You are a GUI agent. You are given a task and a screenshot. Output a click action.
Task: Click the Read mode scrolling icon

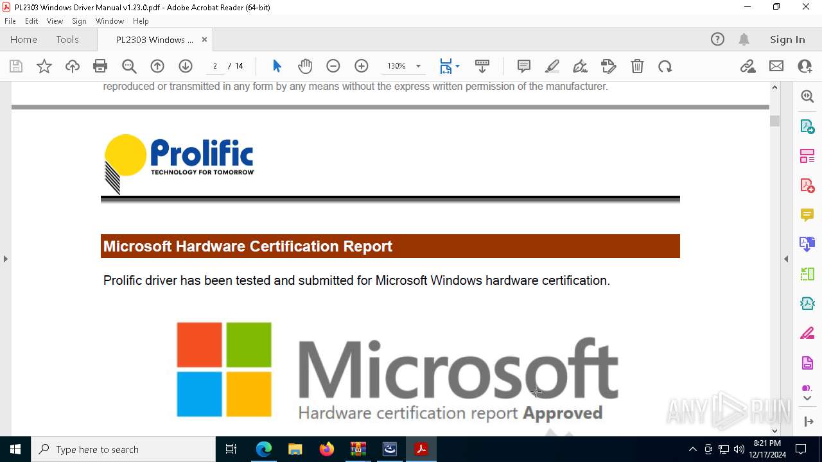tap(482, 66)
